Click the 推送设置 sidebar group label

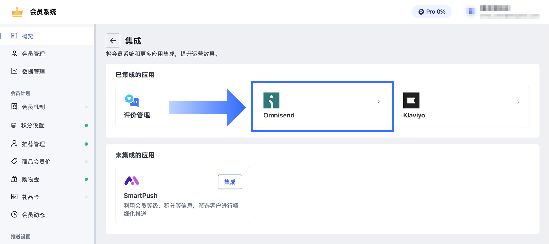click(20, 237)
